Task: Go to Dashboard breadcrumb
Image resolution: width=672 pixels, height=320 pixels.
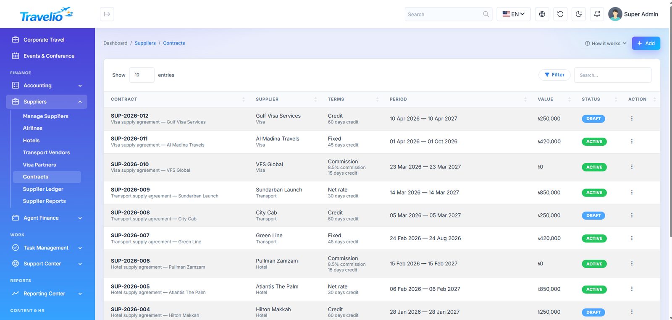Action: tap(115, 43)
